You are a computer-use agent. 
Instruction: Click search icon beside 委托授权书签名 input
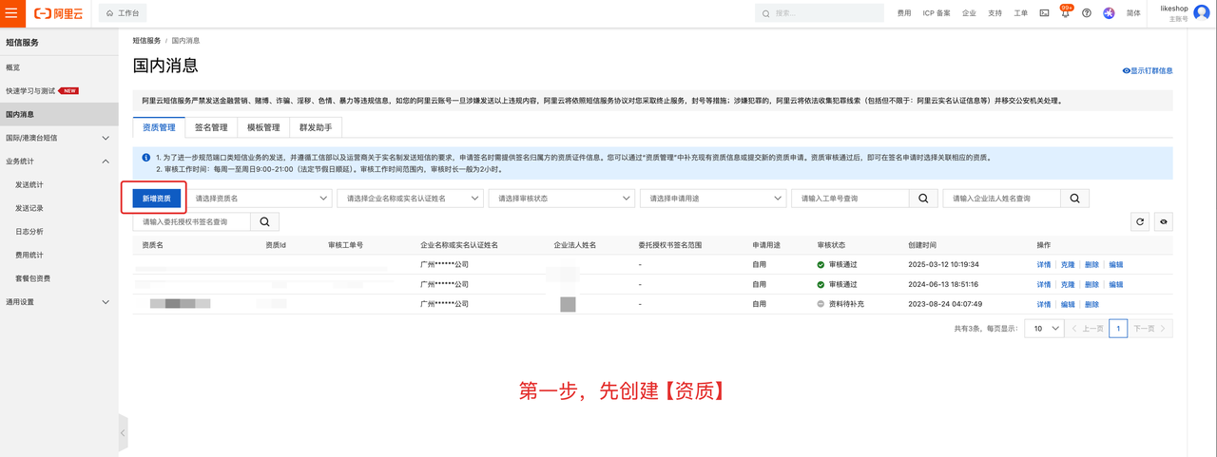tap(264, 221)
